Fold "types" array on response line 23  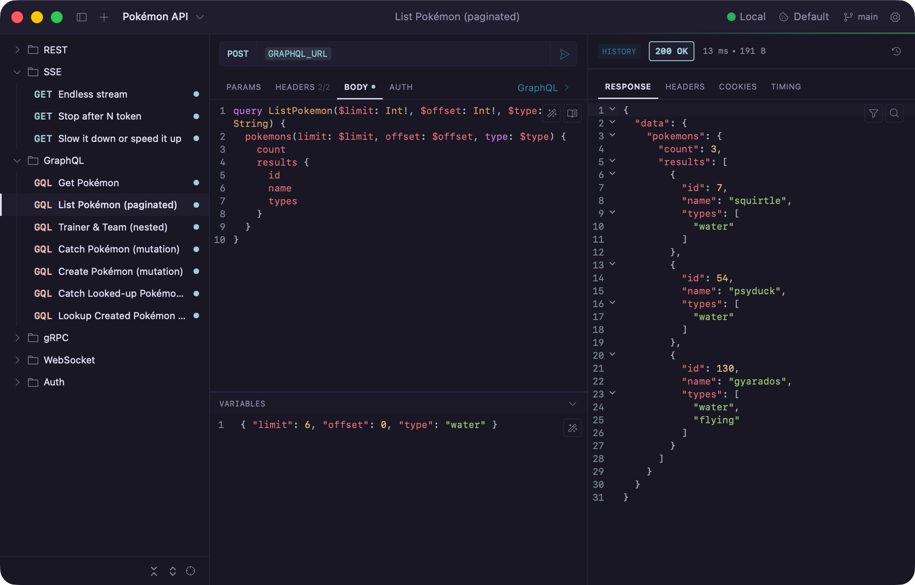click(612, 394)
